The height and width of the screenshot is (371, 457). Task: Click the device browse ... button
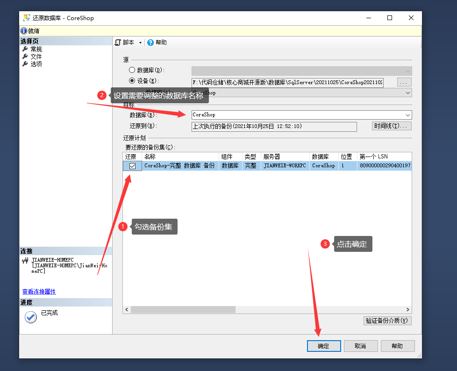click(x=404, y=82)
